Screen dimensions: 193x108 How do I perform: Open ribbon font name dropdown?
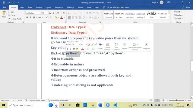[40, 13]
